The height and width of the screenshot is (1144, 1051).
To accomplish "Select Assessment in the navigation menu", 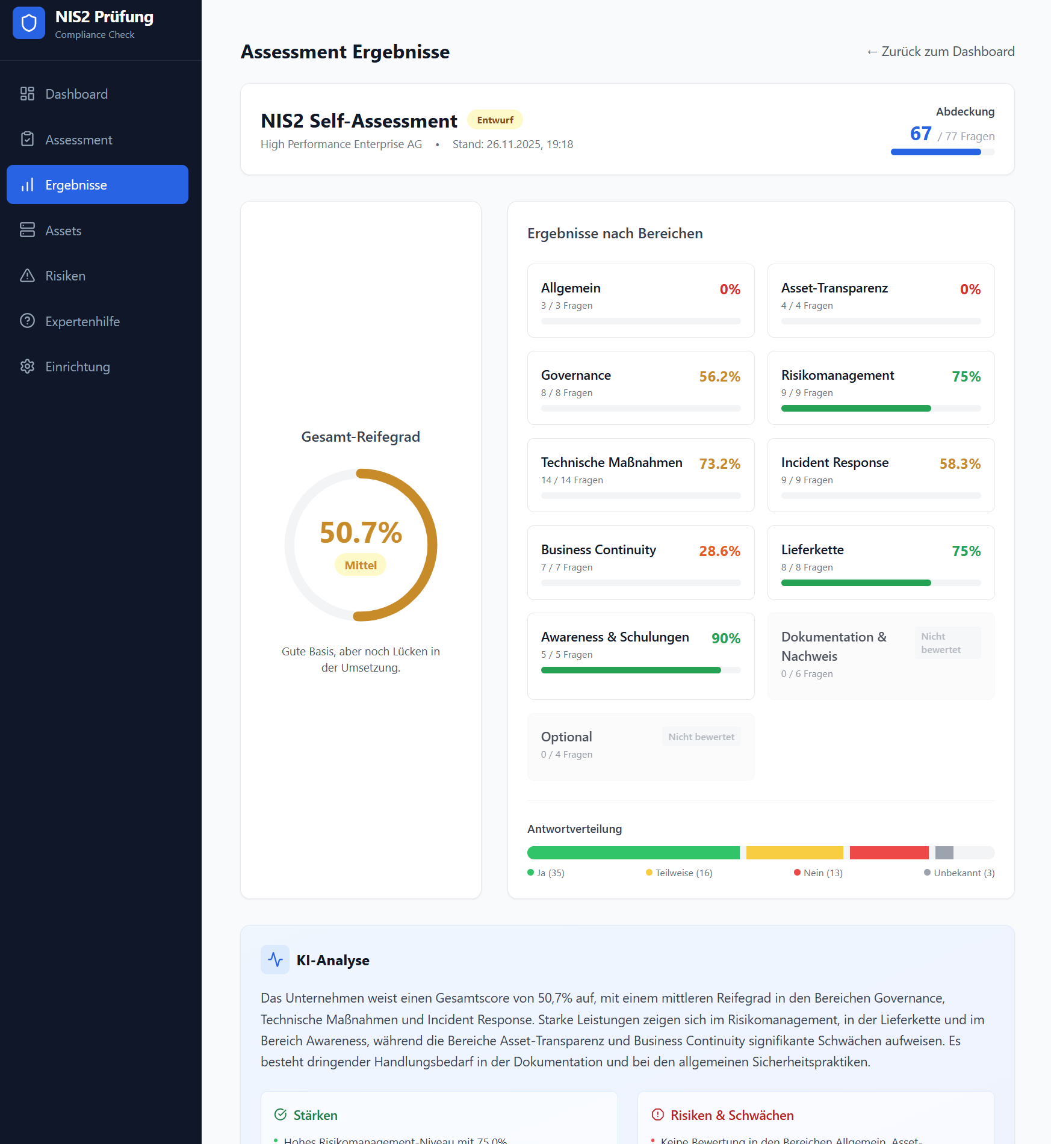I will 78,139.
